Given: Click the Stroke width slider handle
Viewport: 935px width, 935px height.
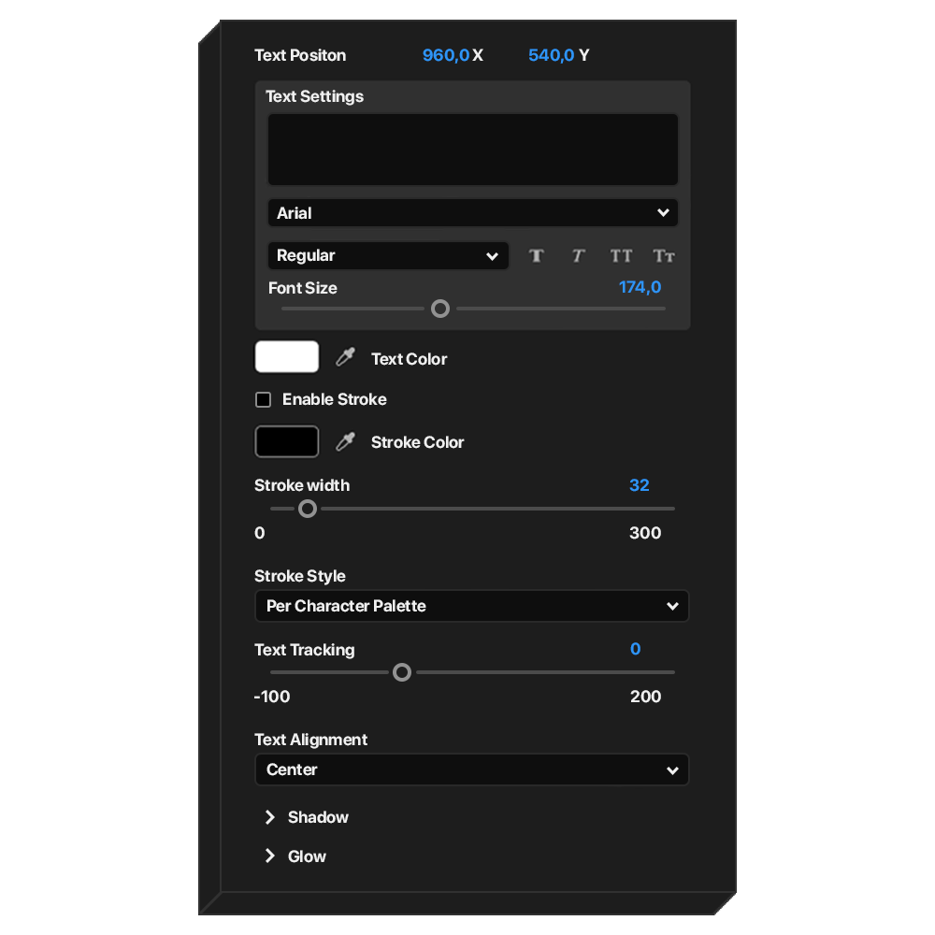Looking at the screenshot, I should pyautogui.click(x=308, y=509).
